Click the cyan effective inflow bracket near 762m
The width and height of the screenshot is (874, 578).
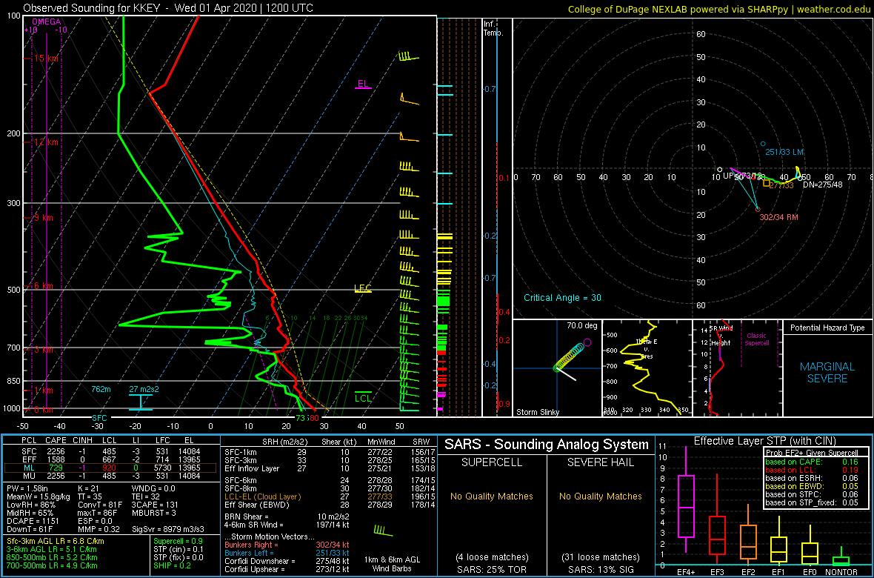coord(141,402)
